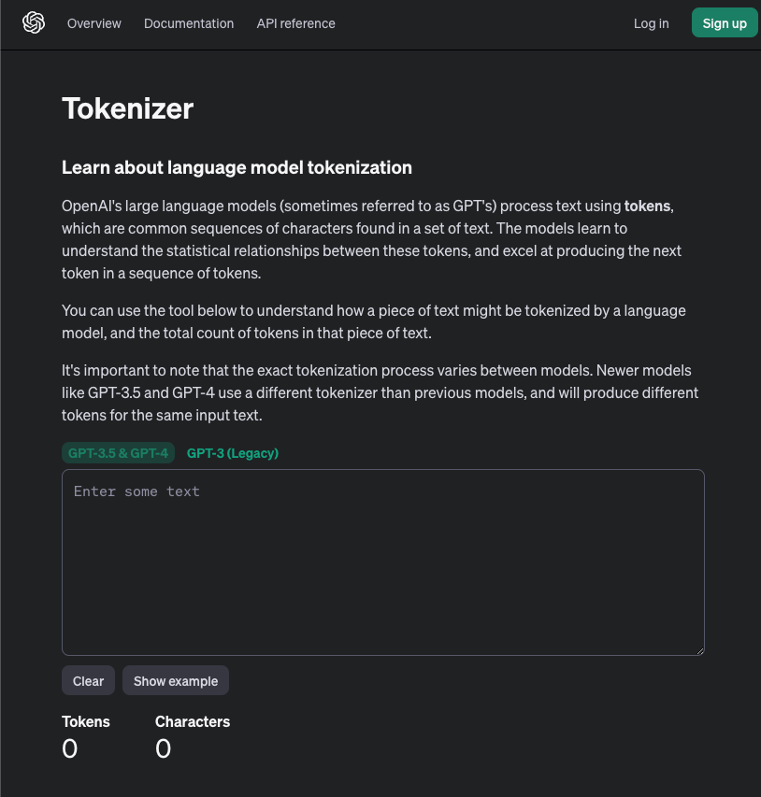Select the GPT-3.5 & GPT-4 tokenizer tab
Image resolution: width=761 pixels, height=797 pixels.
tap(118, 452)
